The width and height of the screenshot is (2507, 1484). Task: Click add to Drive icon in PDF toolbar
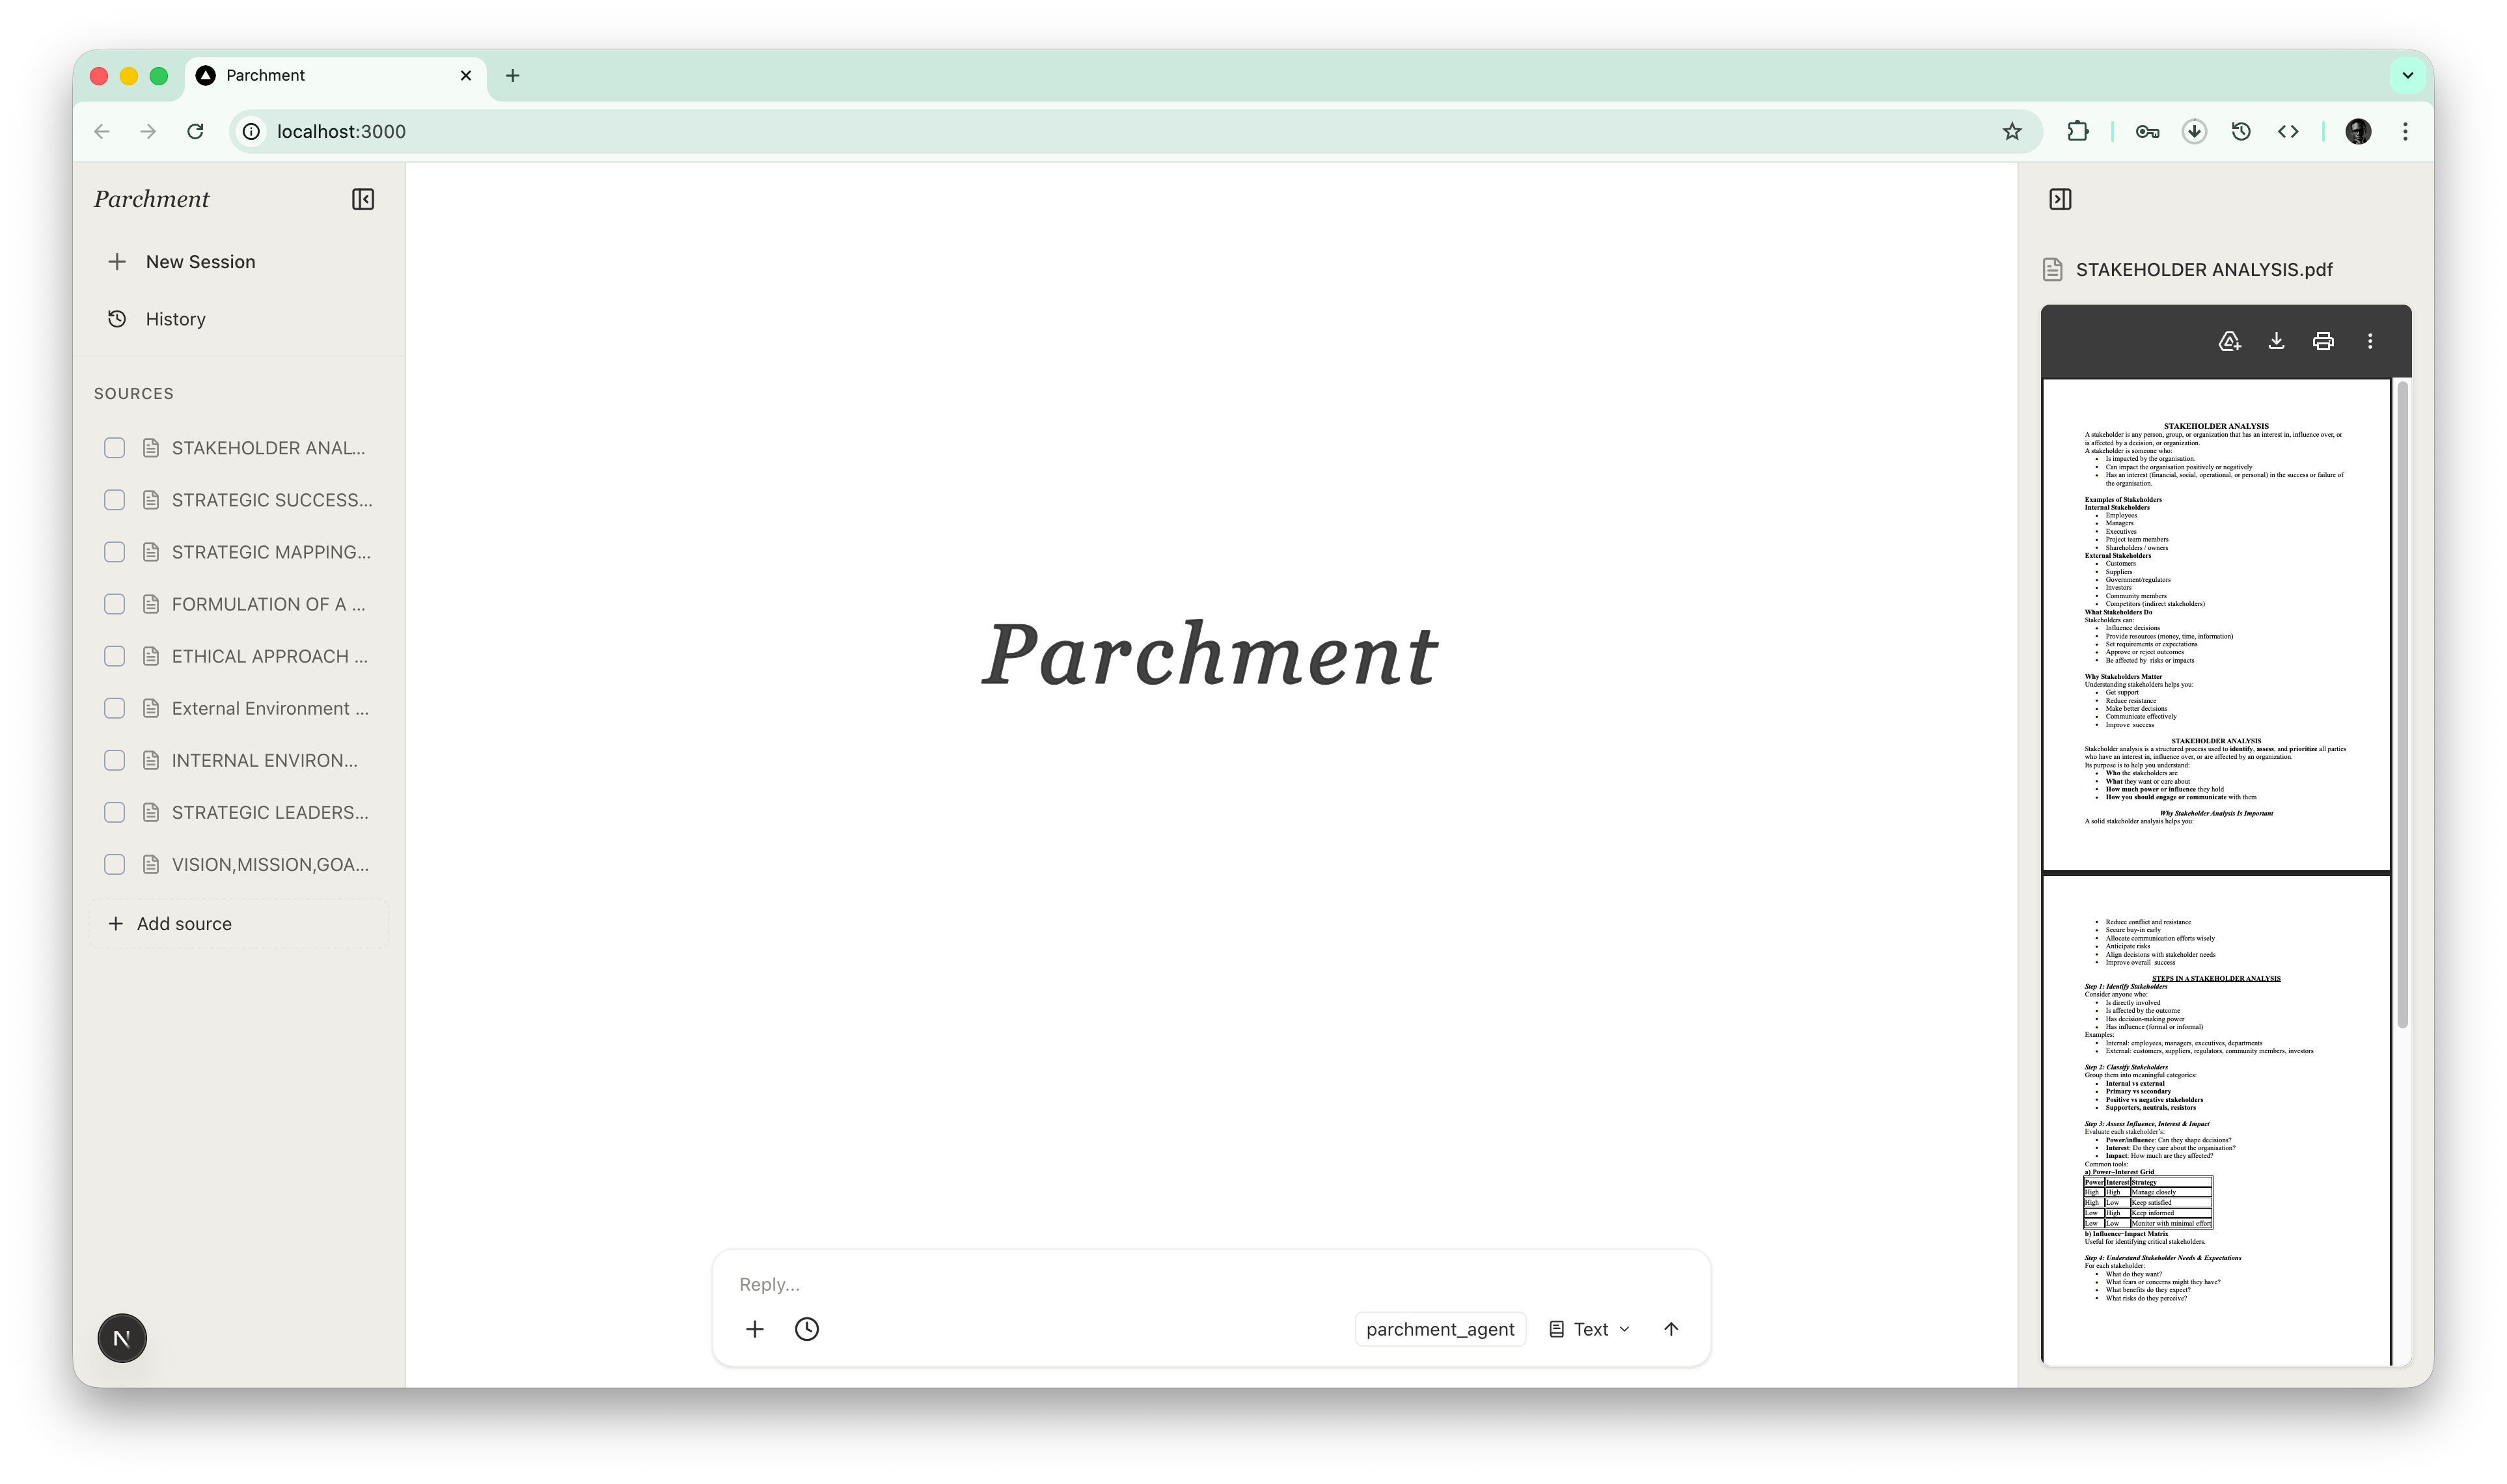point(2229,341)
